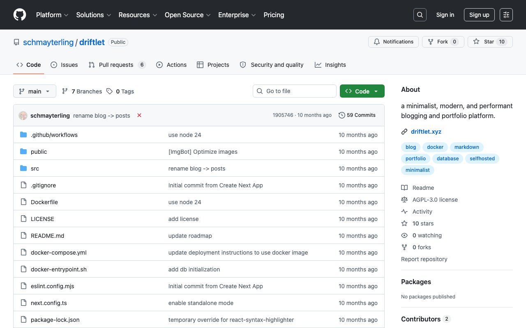Star the repository with Star button
Image resolution: width=526 pixels, height=328 pixels.
point(490,42)
